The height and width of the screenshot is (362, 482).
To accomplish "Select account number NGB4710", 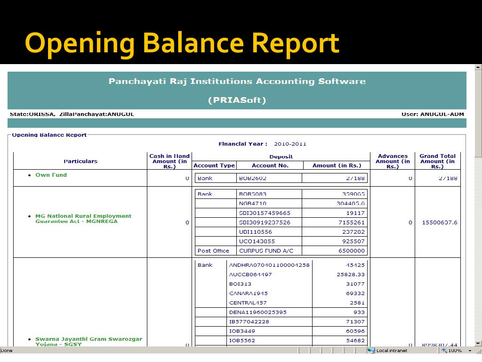I will [253, 204].
